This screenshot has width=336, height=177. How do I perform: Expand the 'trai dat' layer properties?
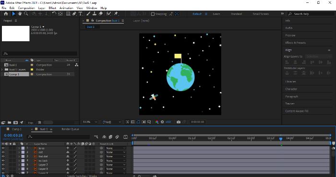(x=19, y=156)
